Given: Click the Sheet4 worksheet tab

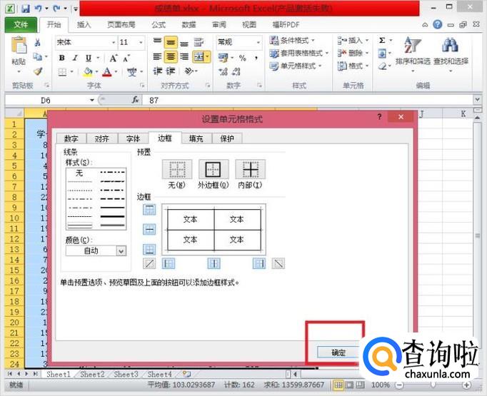Looking at the screenshot, I should coord(160,375).
